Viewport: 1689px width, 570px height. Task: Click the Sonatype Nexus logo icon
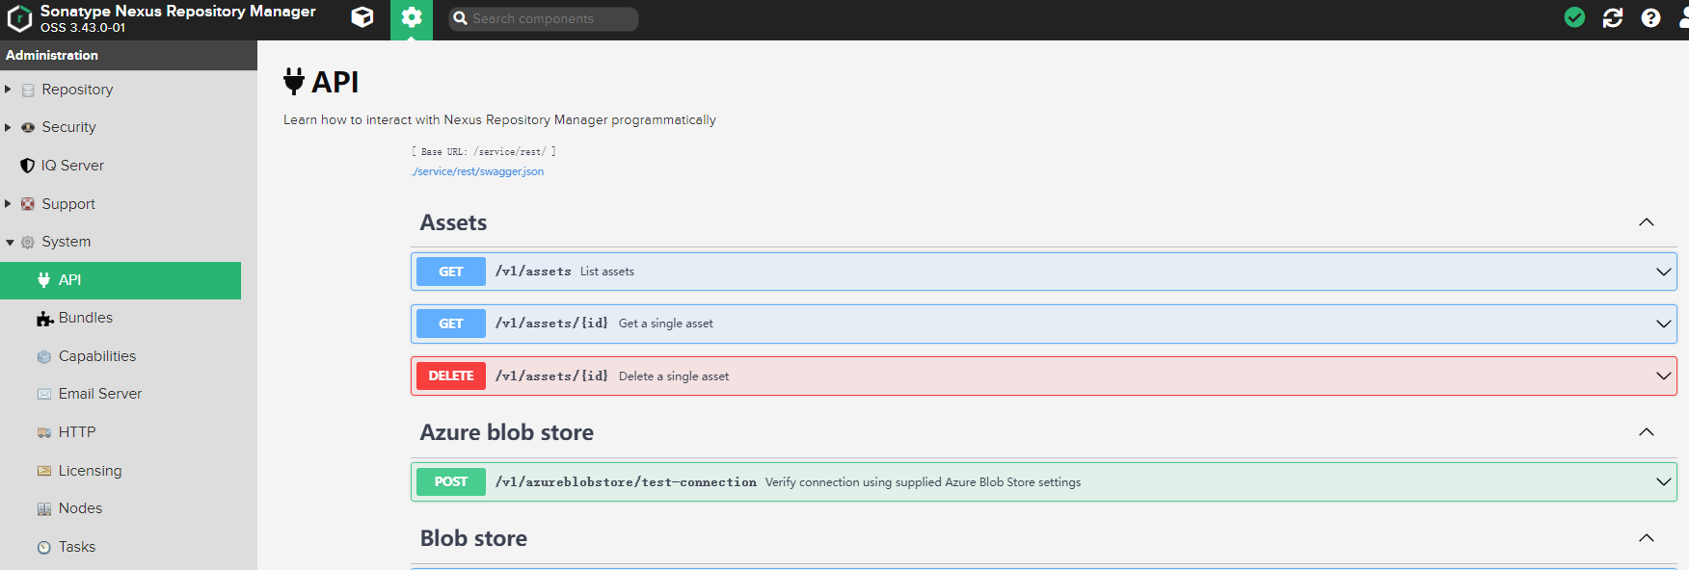[19, 18]
